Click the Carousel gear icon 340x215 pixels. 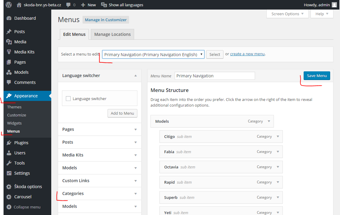tap(9, 197)
